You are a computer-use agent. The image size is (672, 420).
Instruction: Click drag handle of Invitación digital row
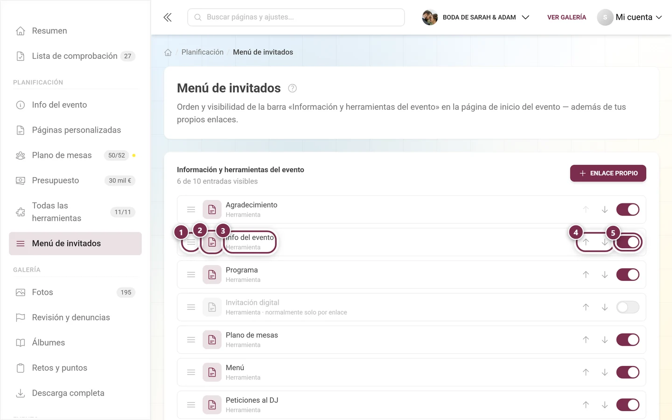[191, 307]
